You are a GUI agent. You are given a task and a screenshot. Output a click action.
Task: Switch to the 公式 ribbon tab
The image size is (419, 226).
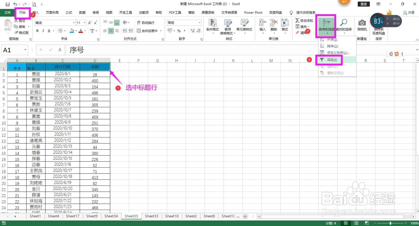pyautogui.click(x=69, y=12)
